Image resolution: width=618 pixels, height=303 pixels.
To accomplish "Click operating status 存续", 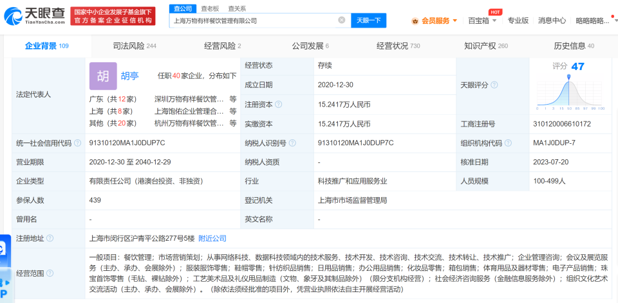I will (x=324, y=65).
